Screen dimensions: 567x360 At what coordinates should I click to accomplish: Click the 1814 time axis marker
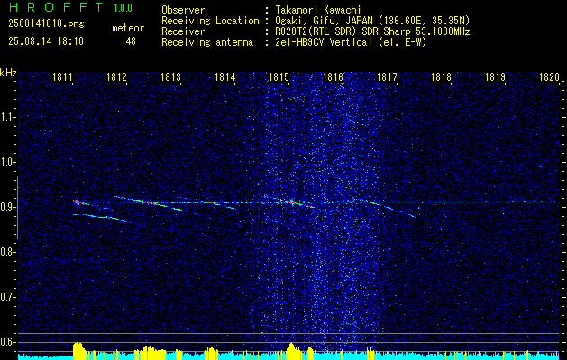tap(225, 76)
